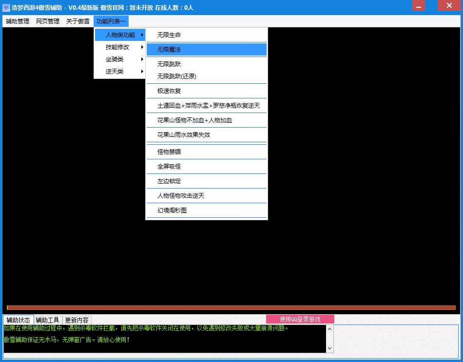
Task: Enable 无限跳跃 option
Action: pos(169,64)
